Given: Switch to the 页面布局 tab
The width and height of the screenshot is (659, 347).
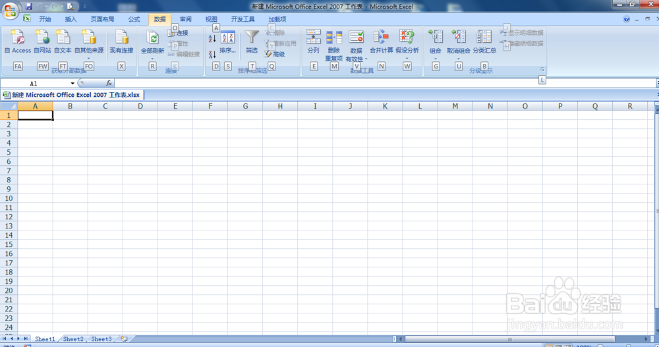Looking at the screenshot, I should (102, 19).
